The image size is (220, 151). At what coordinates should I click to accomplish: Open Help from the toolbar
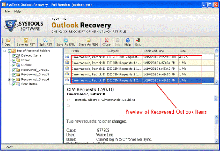tap(127, 42)
